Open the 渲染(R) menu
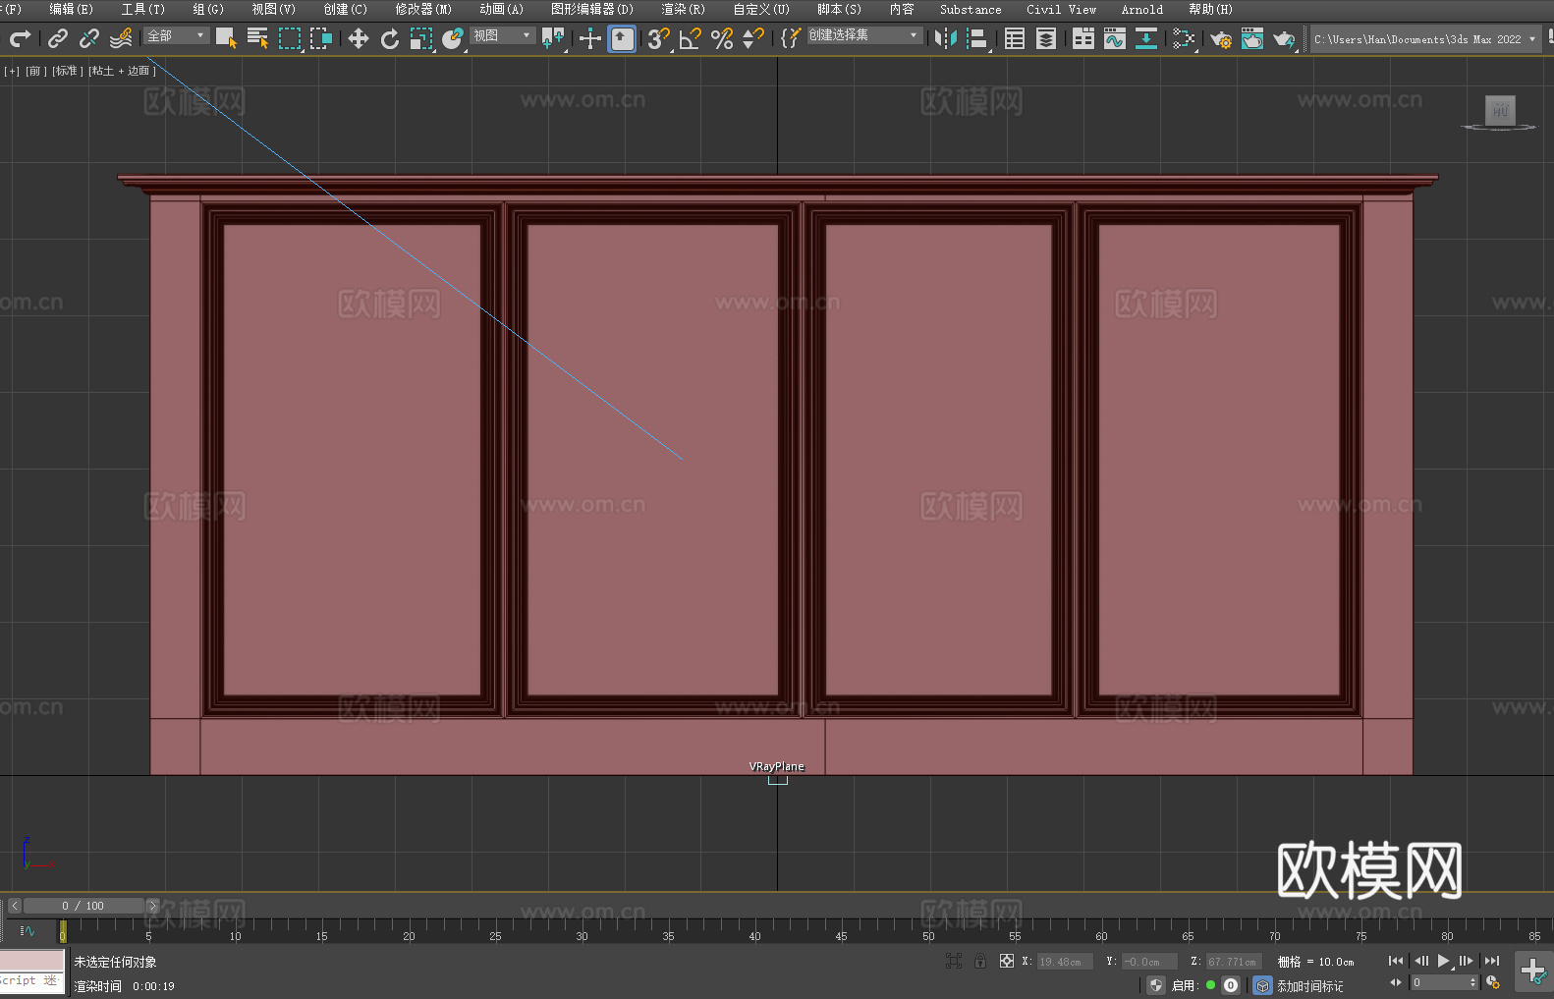 pyautogui.click(x=683, y=9)
